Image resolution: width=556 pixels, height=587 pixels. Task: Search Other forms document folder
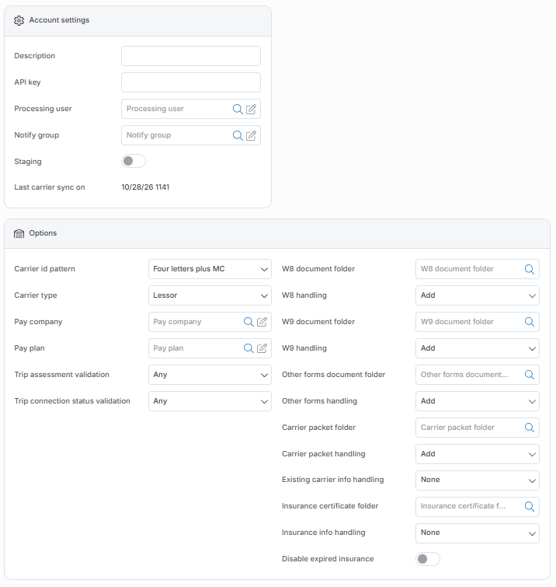(530, 375)
